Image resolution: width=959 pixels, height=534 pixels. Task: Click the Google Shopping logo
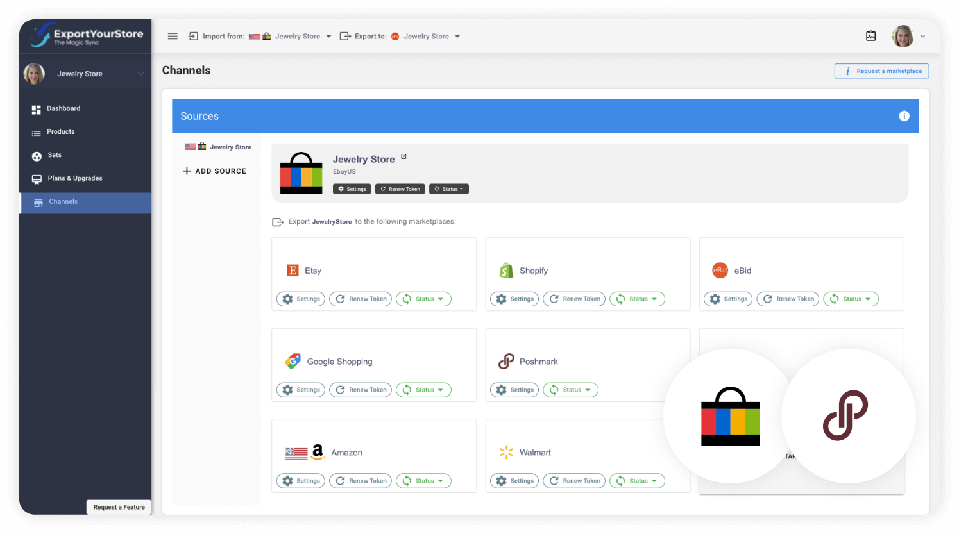tap(293, 362)
